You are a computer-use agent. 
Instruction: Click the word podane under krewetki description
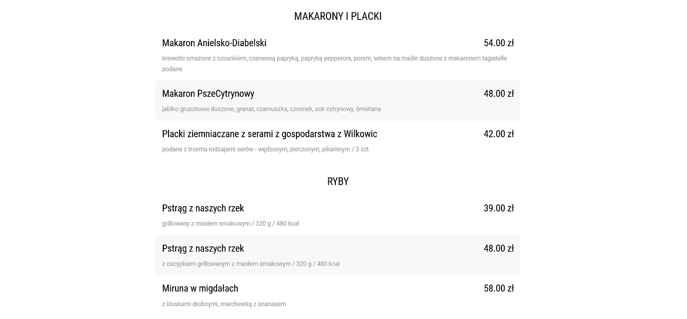(171, 69)
